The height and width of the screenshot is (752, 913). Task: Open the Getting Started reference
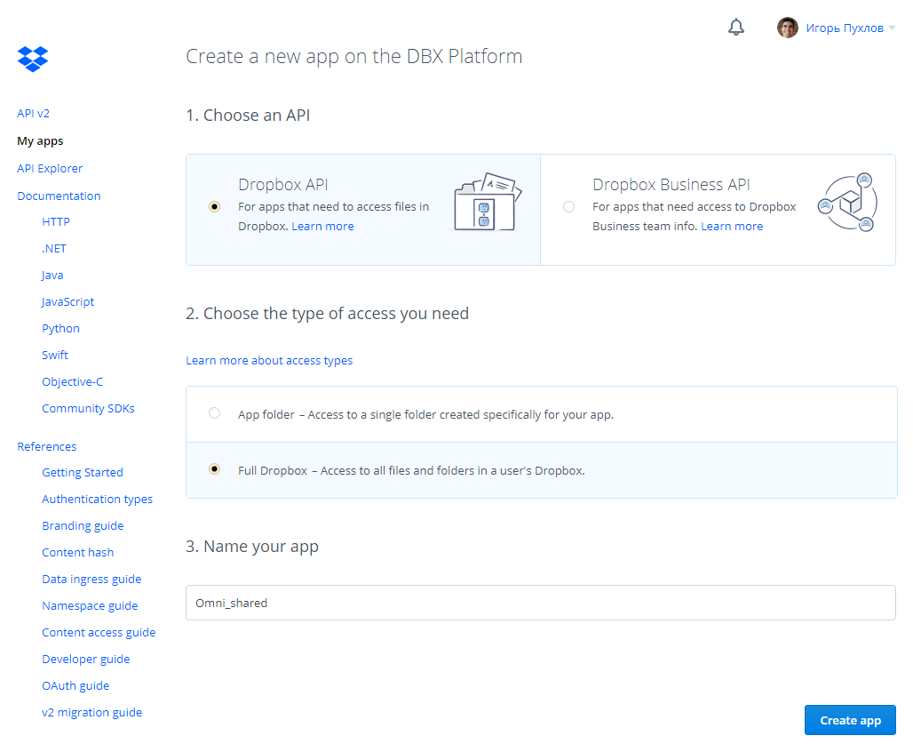82,473
